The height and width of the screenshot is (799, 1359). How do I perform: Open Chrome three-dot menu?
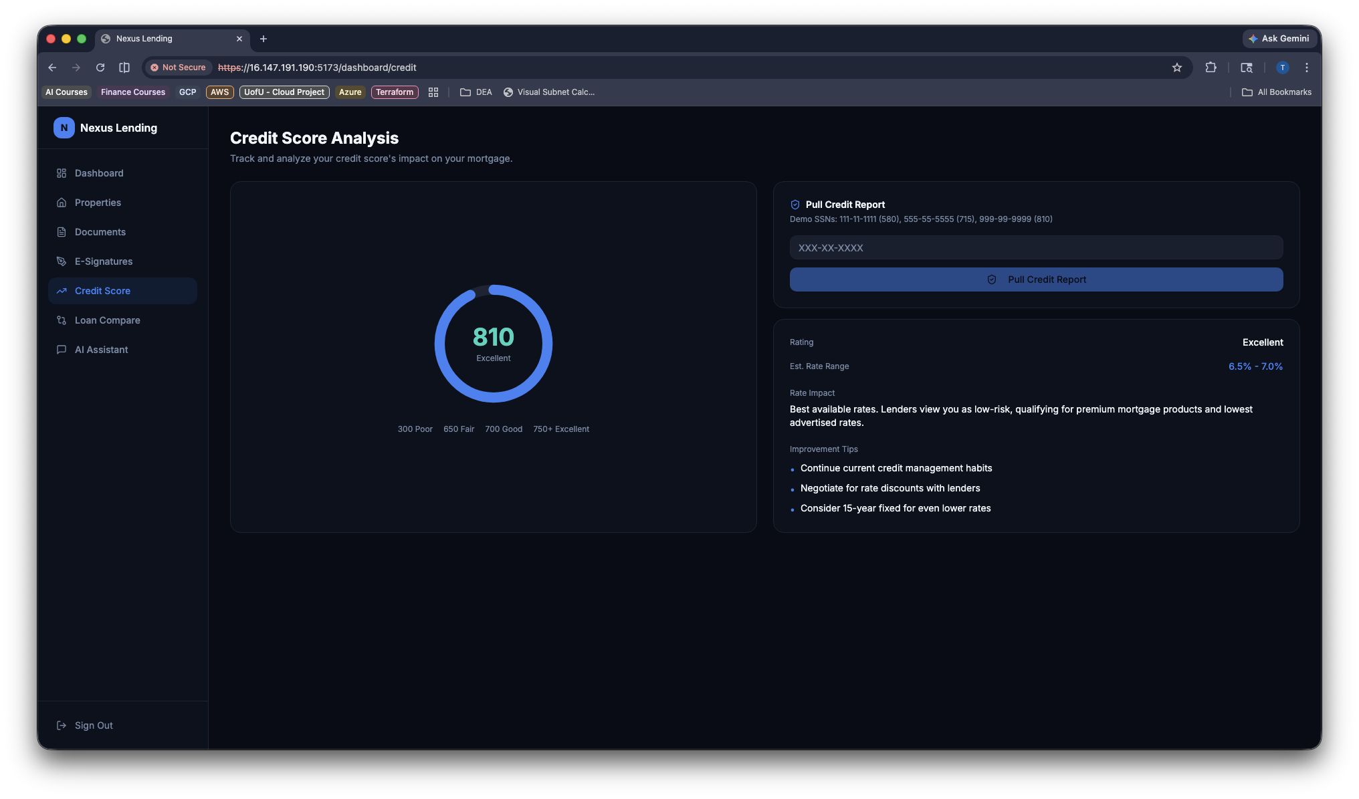(1306, 68)
